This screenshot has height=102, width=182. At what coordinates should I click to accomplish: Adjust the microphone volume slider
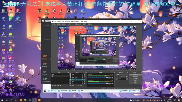coord(98,84)
